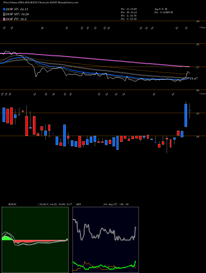Click the 15 price axis label
This screenshot has height=273, width=206.
click(x=197, y=114)
